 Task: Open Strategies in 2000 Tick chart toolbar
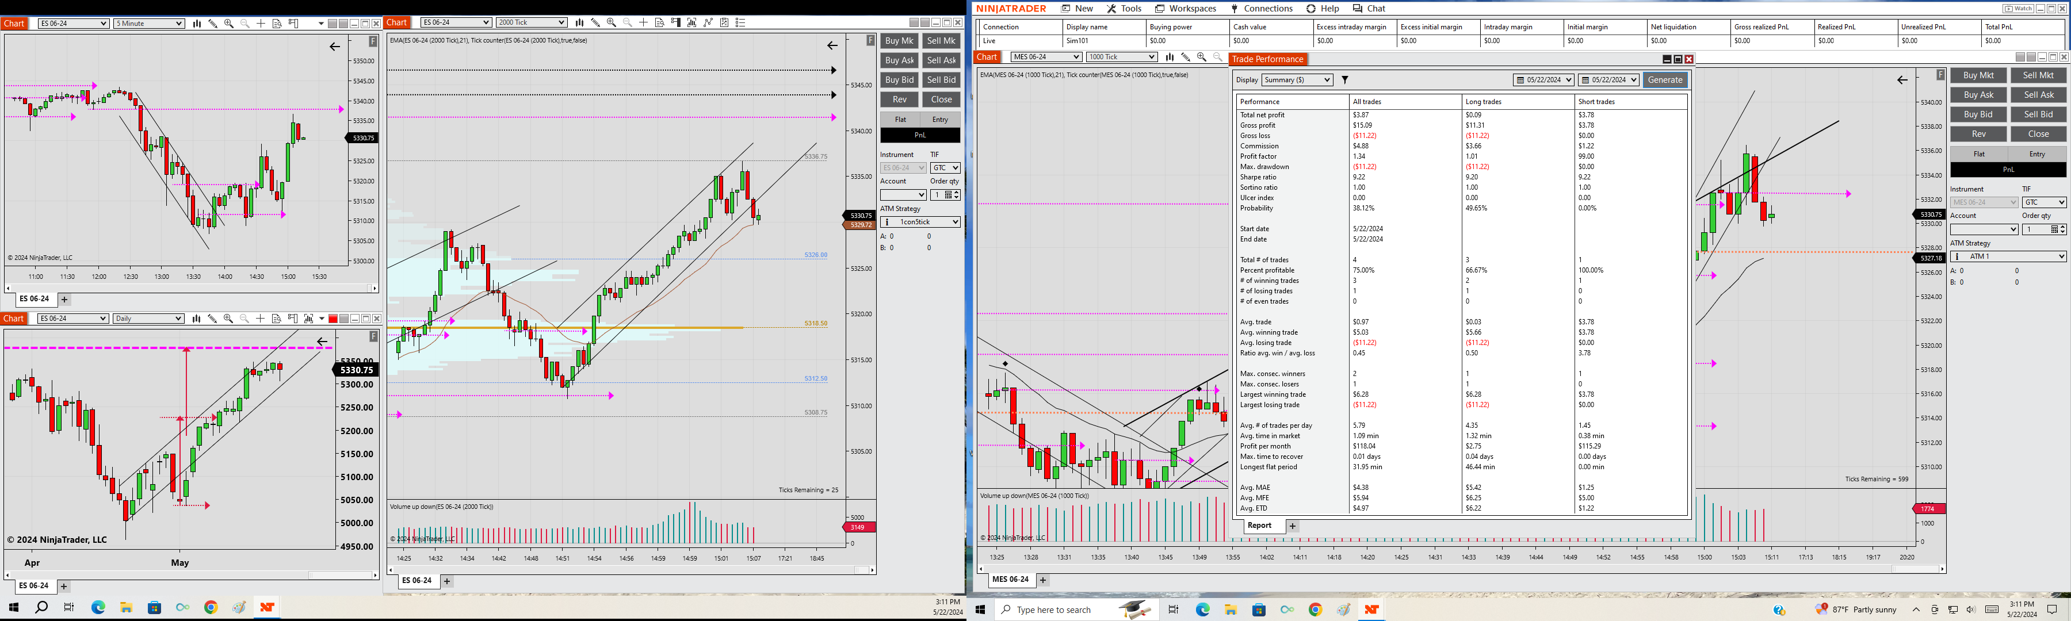coord(708,22)
